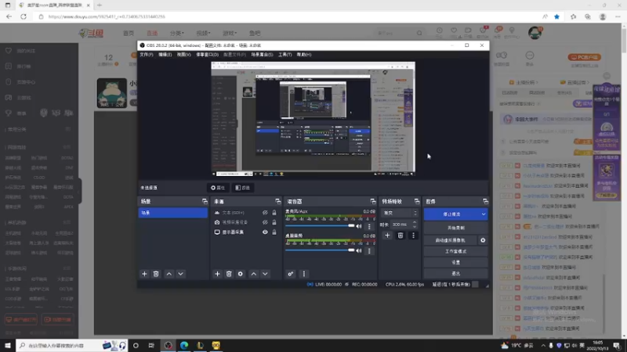This screenshot has height=352, width=627.
Task: Open the OBS Scene Collection (S) menu
Action: click(x=262, y=54)
